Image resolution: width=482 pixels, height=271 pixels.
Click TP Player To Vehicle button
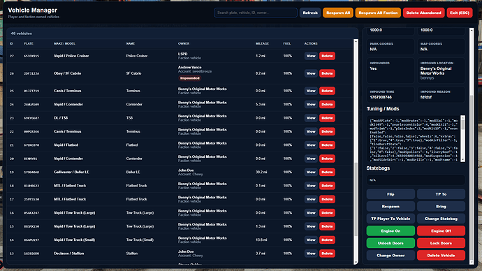tap(390, 219)
